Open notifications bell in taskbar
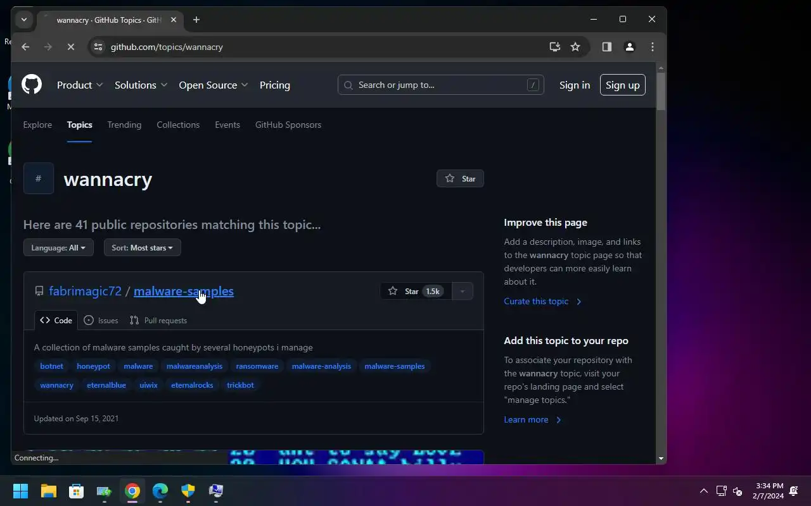The image size is (811, 506). tap(794, 491)
